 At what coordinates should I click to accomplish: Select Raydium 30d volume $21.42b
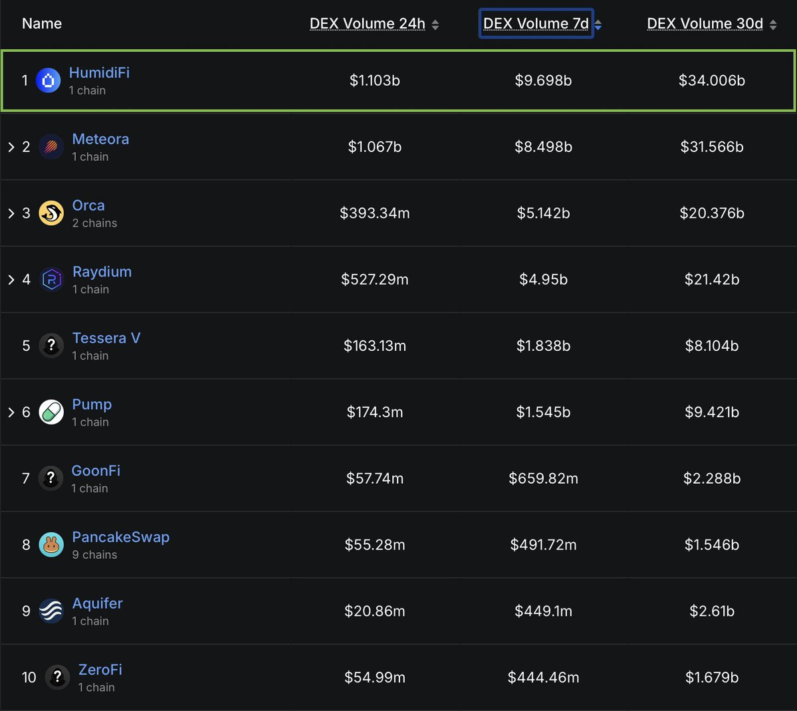712,280
